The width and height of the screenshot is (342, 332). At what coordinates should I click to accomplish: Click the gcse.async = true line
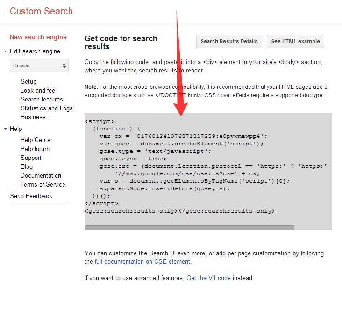coord(133,159)
